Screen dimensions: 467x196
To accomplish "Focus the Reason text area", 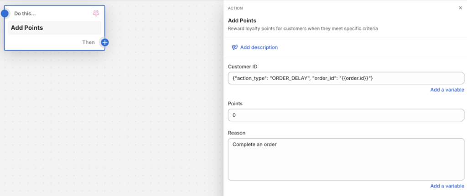I will pyautogui.click(x=346, y=159).
